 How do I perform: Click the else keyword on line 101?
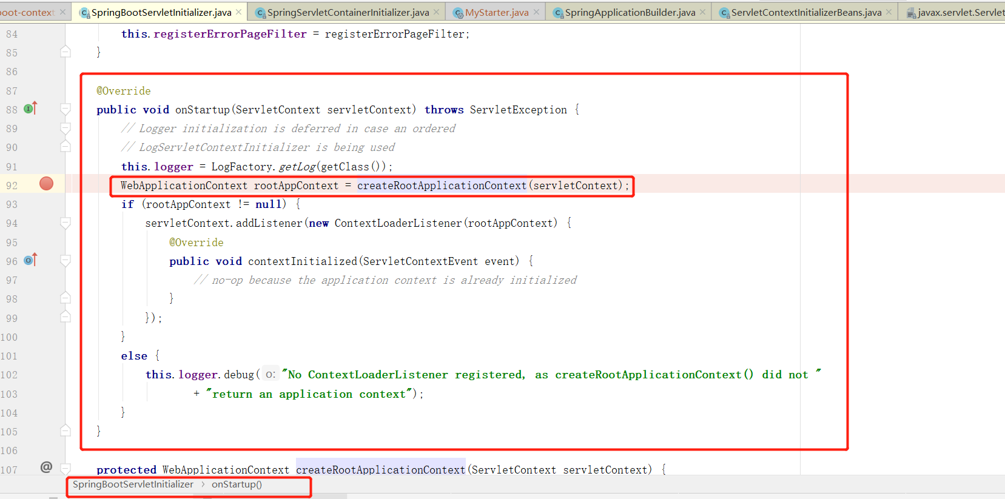click(134, 356)
